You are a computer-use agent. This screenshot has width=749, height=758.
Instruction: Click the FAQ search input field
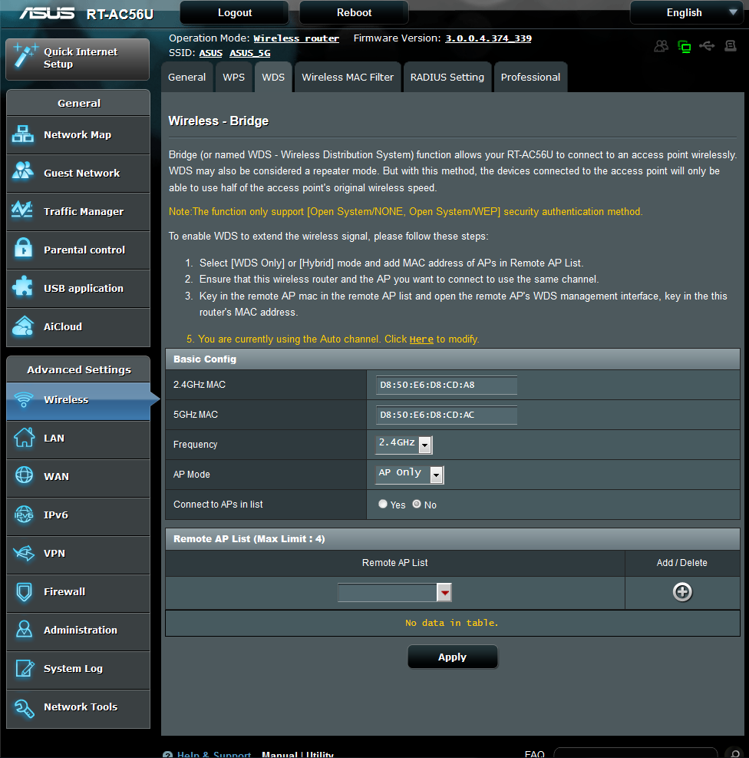point(636,753)
